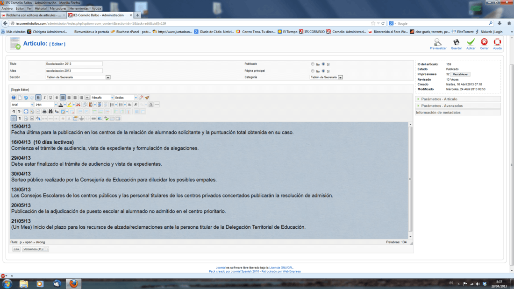The width and height of the screenshot is (514, 289).
Task: Center align the text
Action: point(69,98)
